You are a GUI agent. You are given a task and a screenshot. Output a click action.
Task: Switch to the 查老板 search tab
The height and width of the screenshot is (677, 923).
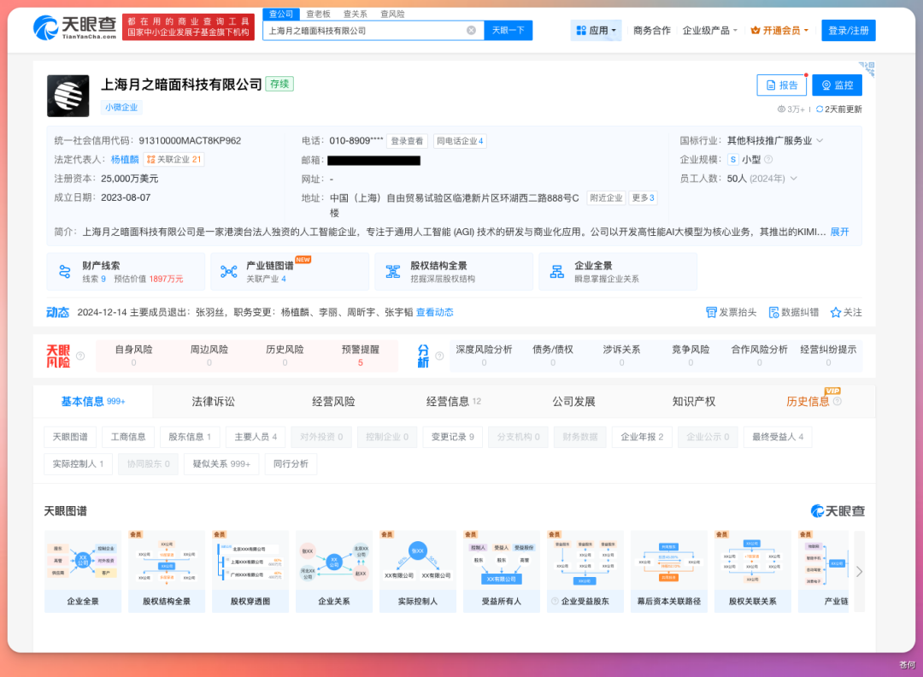319,15
